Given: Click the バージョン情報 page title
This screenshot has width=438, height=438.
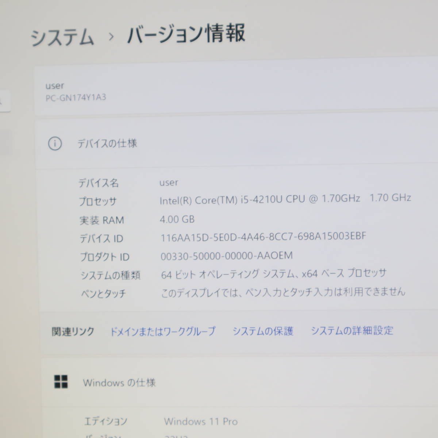Looking at the screenshot, I should [186, 34].
